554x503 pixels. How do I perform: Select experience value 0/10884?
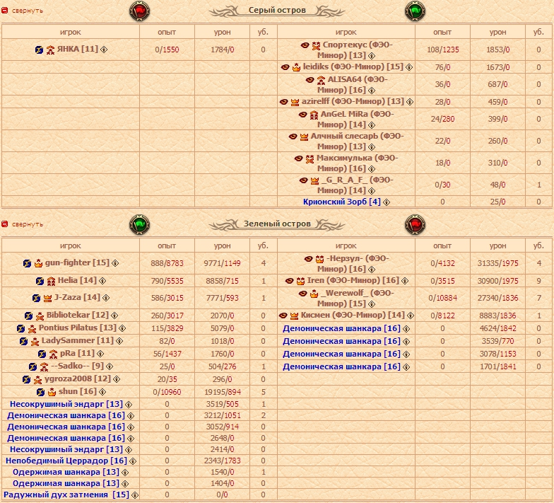(442, 298)
